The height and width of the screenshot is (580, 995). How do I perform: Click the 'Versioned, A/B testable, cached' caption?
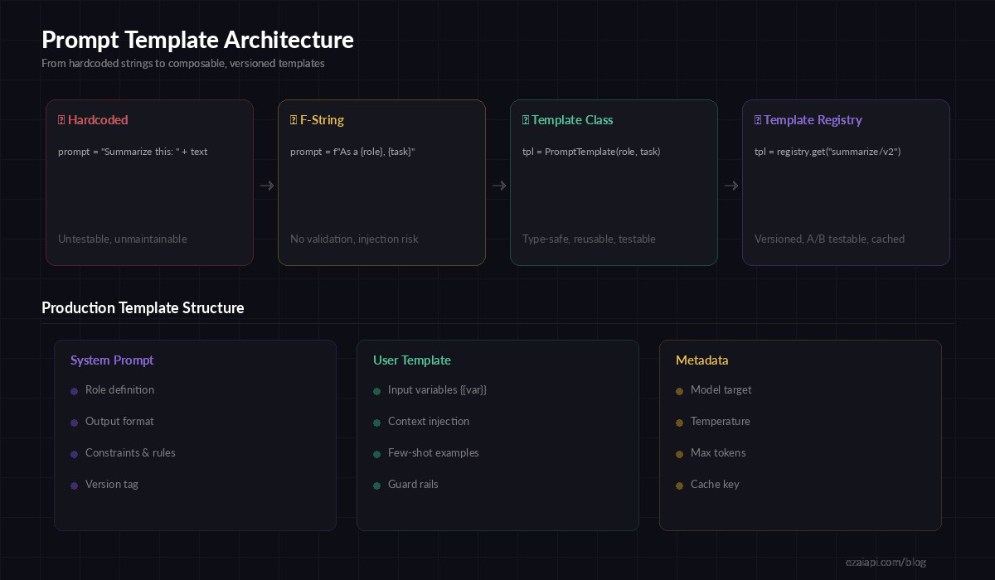tap(830, 239)
